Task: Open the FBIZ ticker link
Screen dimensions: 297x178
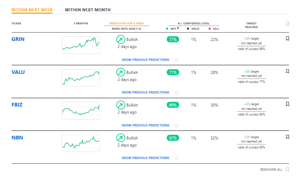Action: (x=17, y=105)
